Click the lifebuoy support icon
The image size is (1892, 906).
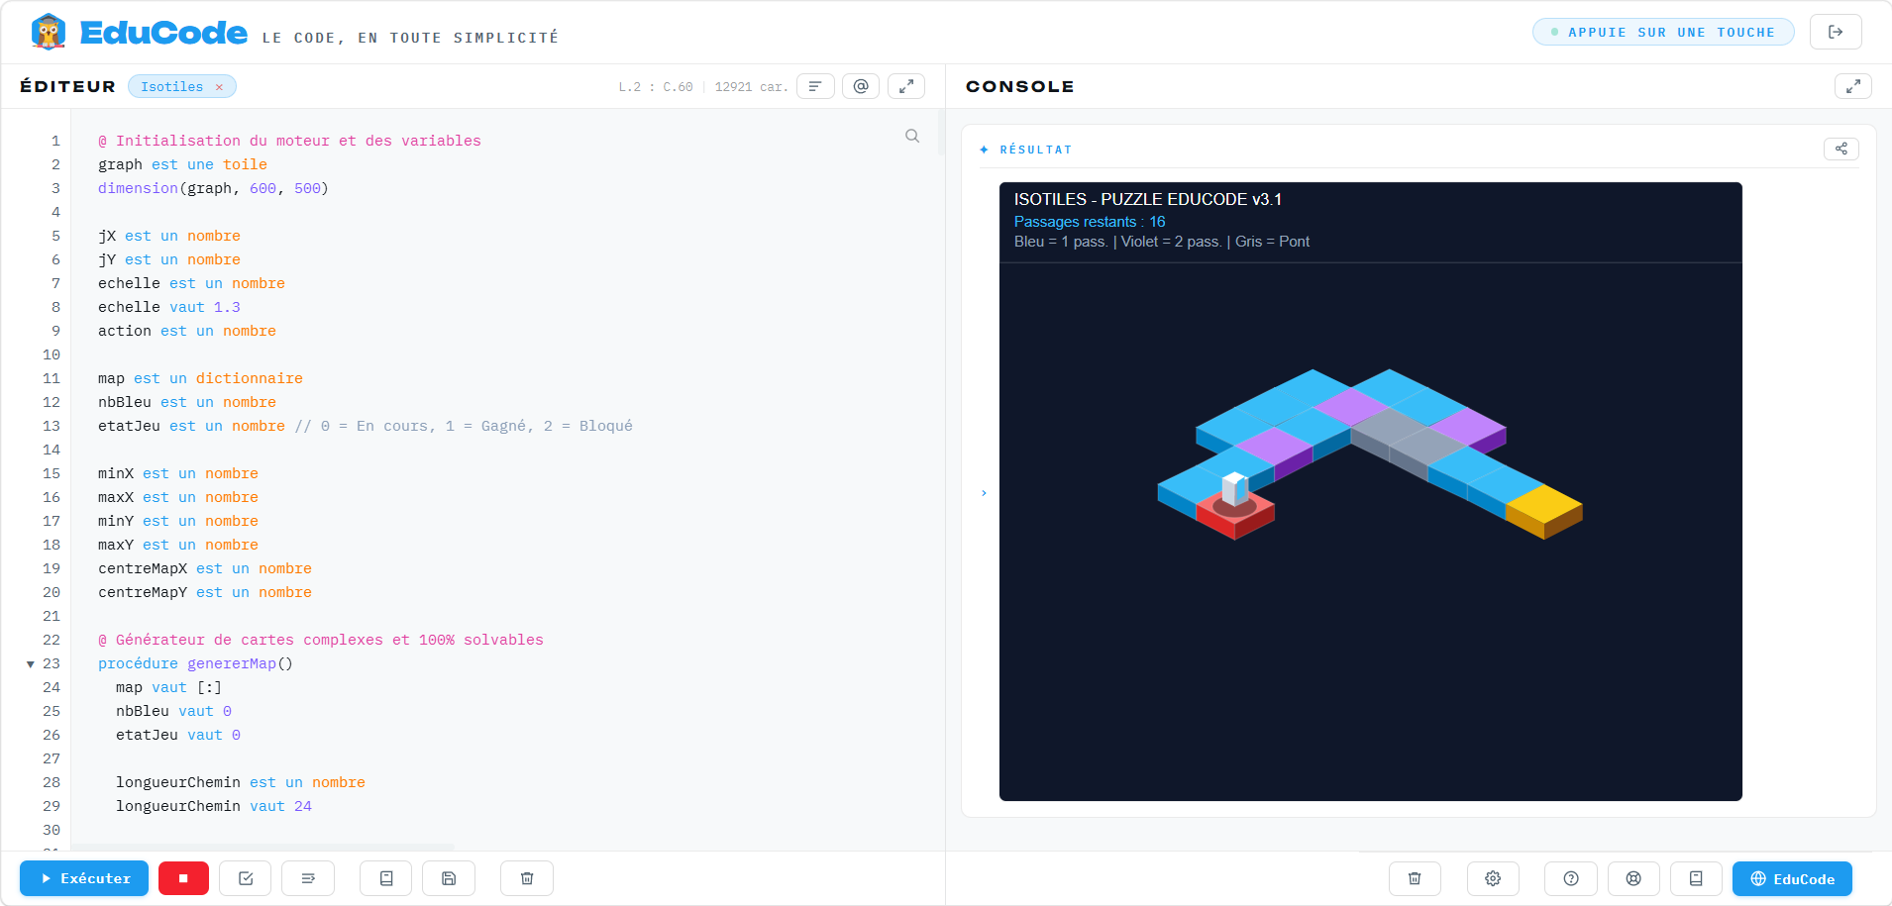[x=1633, y=878]
